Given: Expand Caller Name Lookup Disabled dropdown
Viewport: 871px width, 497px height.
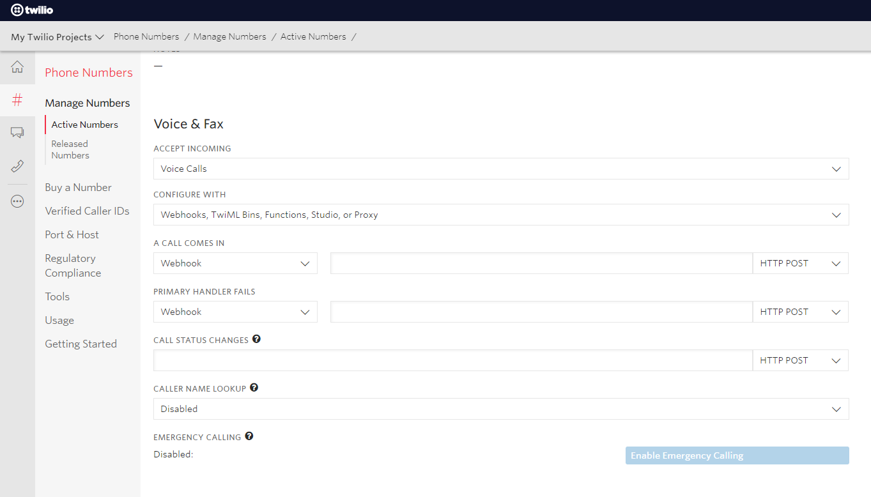Looking at the screenshot, I should click(501, 409).
